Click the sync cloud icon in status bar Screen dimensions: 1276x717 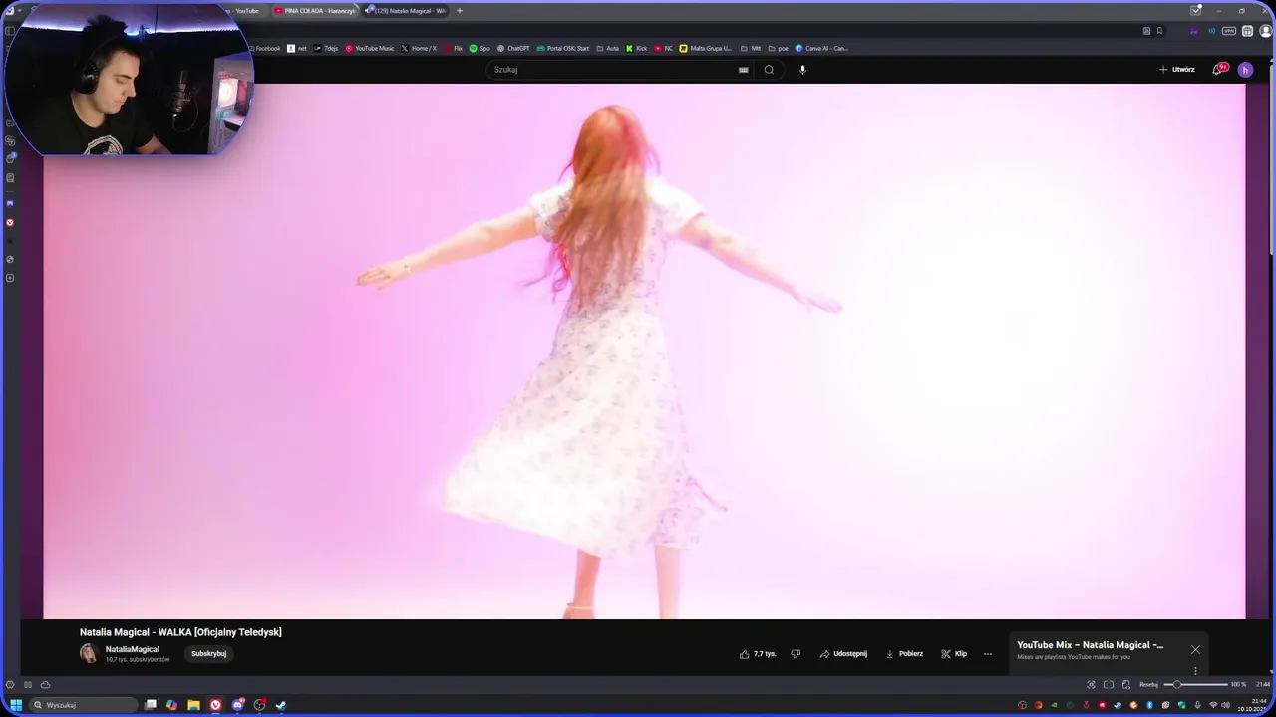[45, 685]
